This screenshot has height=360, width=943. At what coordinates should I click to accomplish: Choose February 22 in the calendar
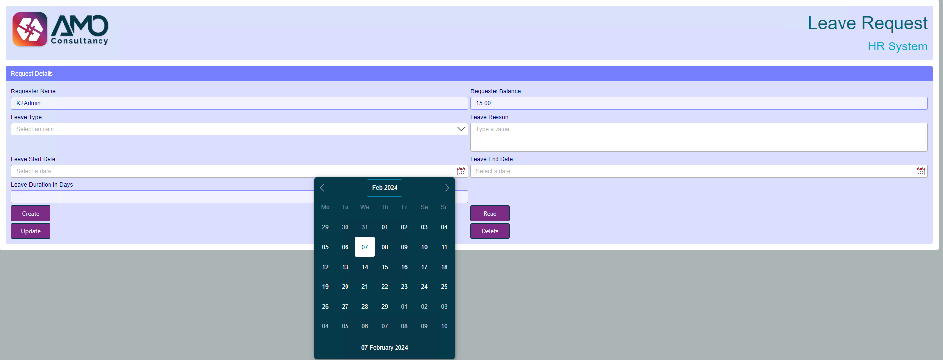pyautogui.click(x=385, y=287)
